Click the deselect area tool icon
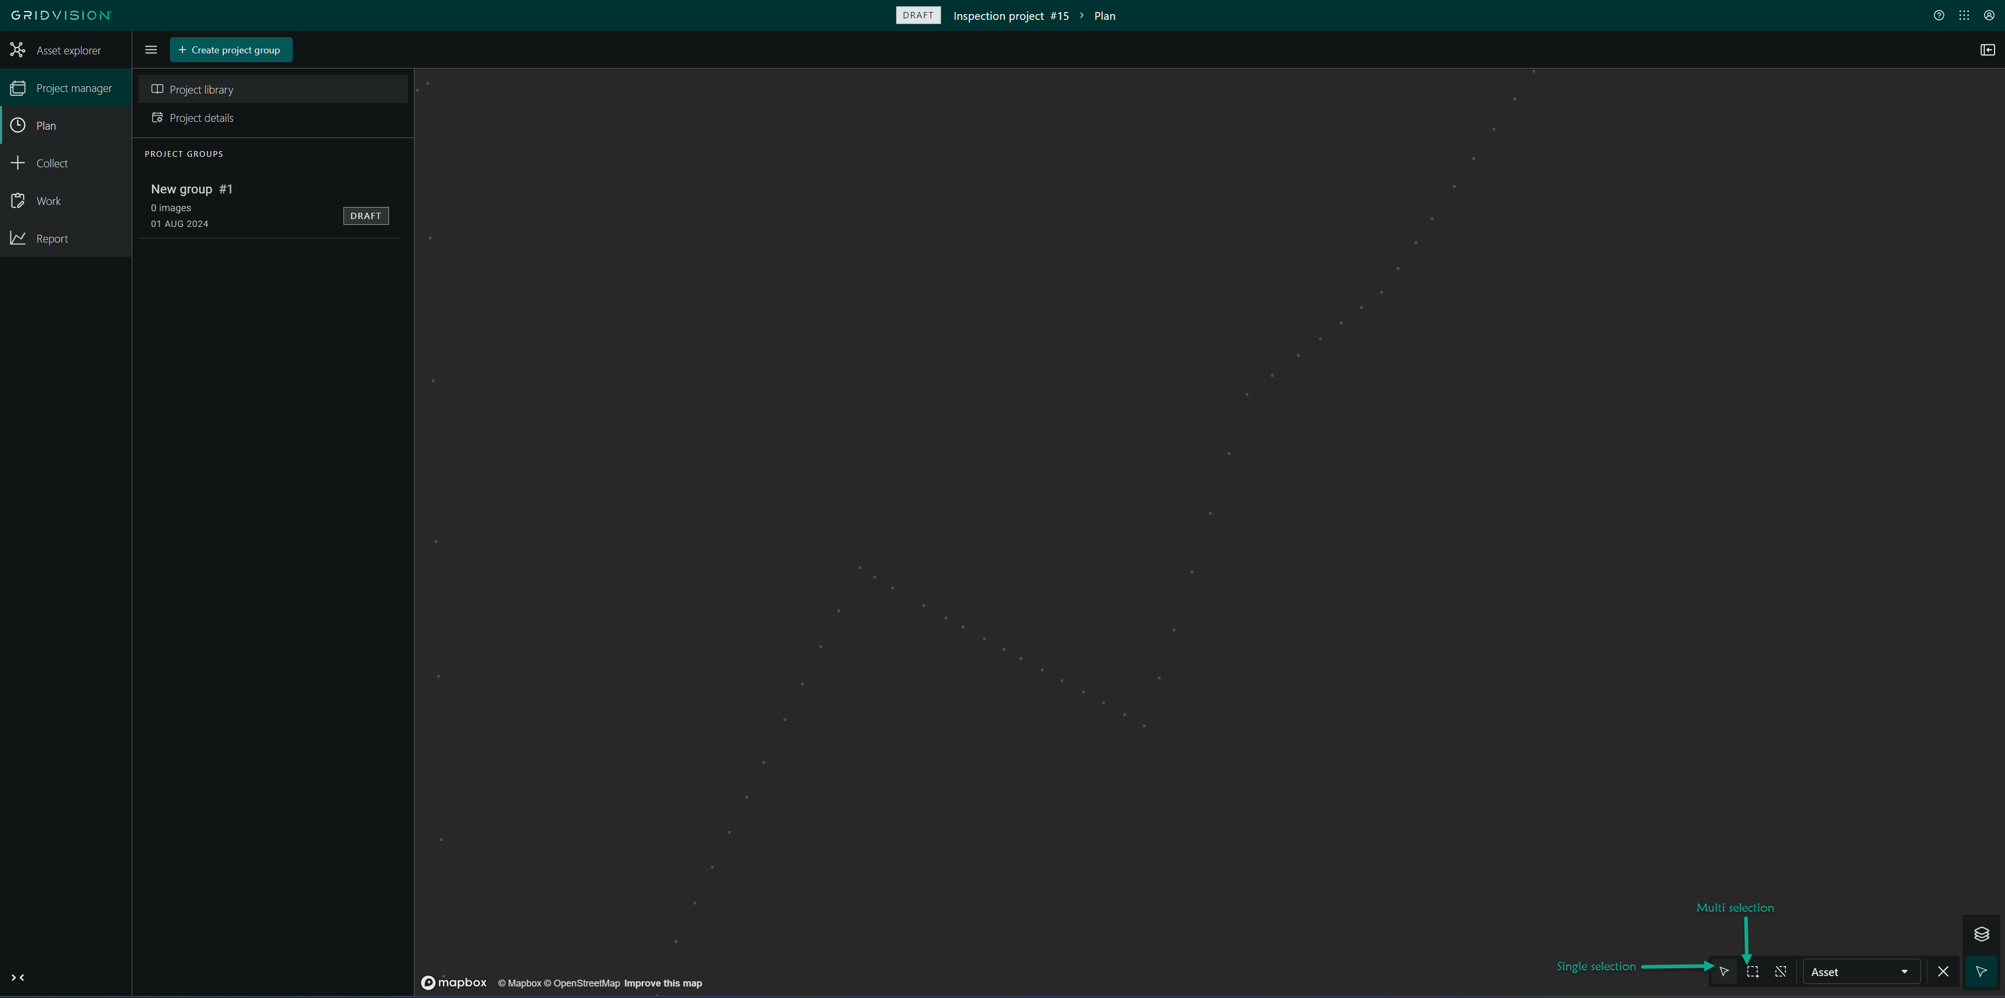Screen dimensions: 2005x998 (1780, 971)
